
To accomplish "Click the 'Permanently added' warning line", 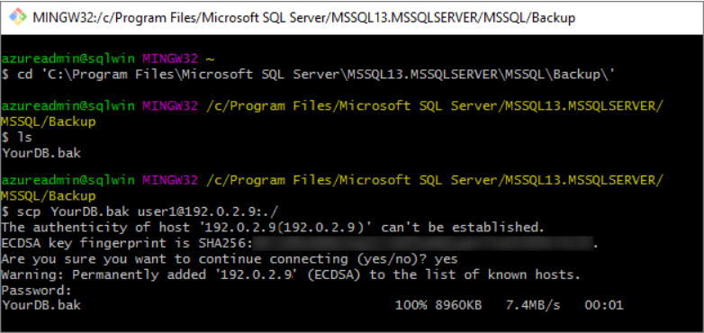I will point(291,274).
